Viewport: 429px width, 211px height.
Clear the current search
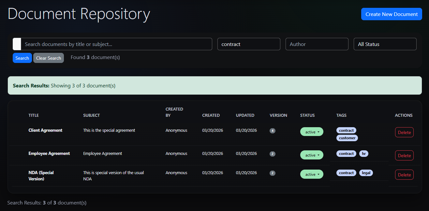click(48, 58)
